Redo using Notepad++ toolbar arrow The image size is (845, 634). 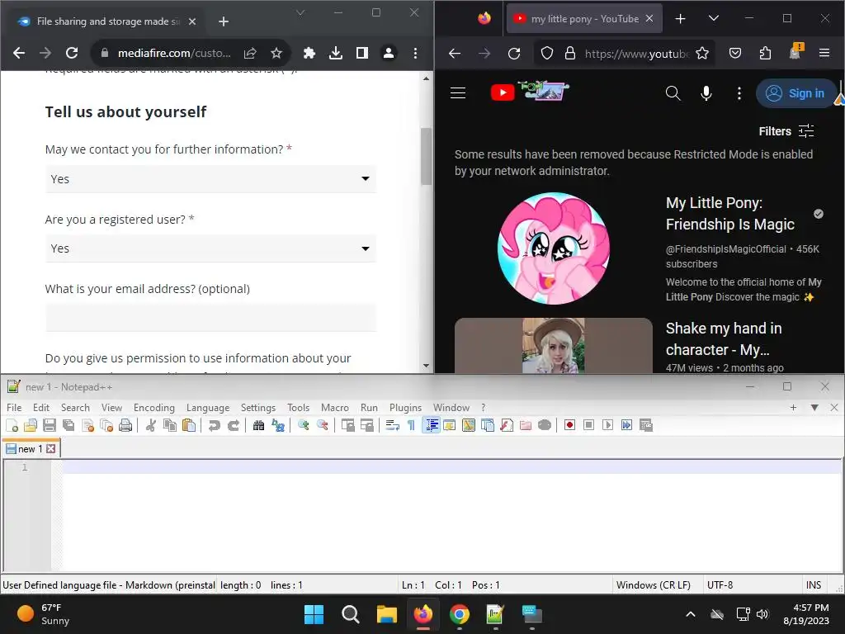[x=234, y=425]
